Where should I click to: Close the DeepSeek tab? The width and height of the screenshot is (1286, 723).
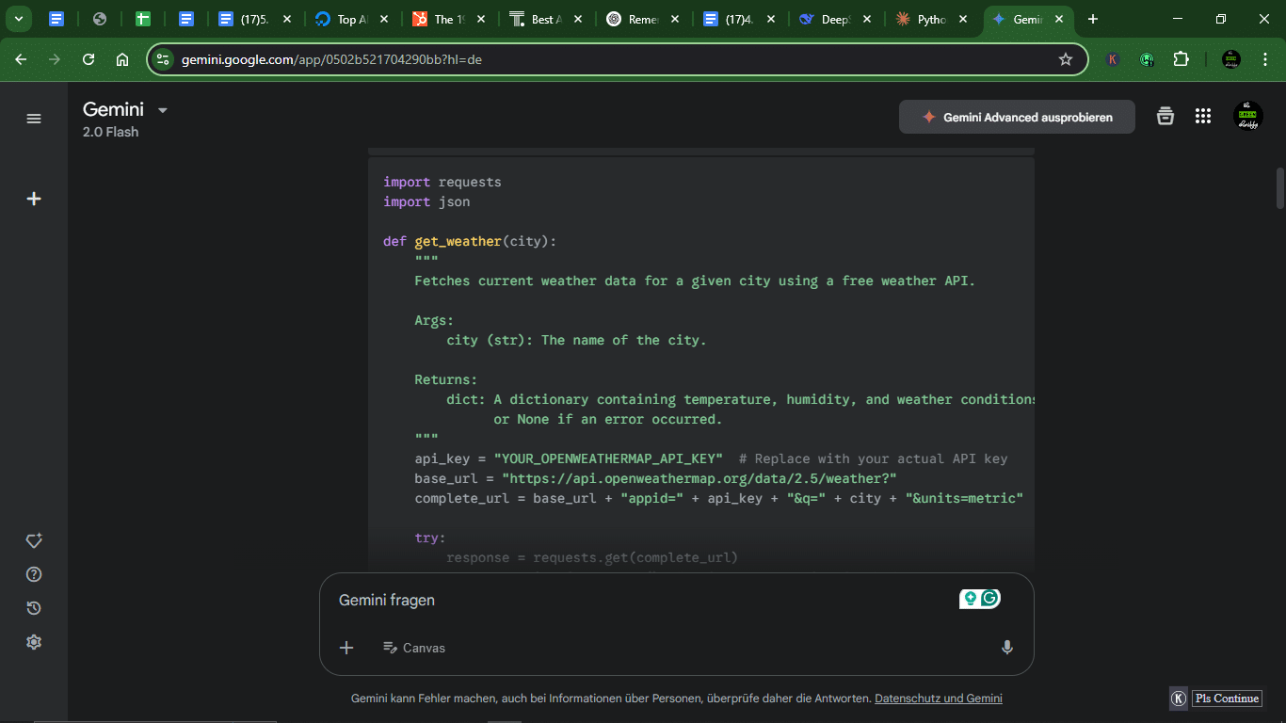click(x=866, y=19)
